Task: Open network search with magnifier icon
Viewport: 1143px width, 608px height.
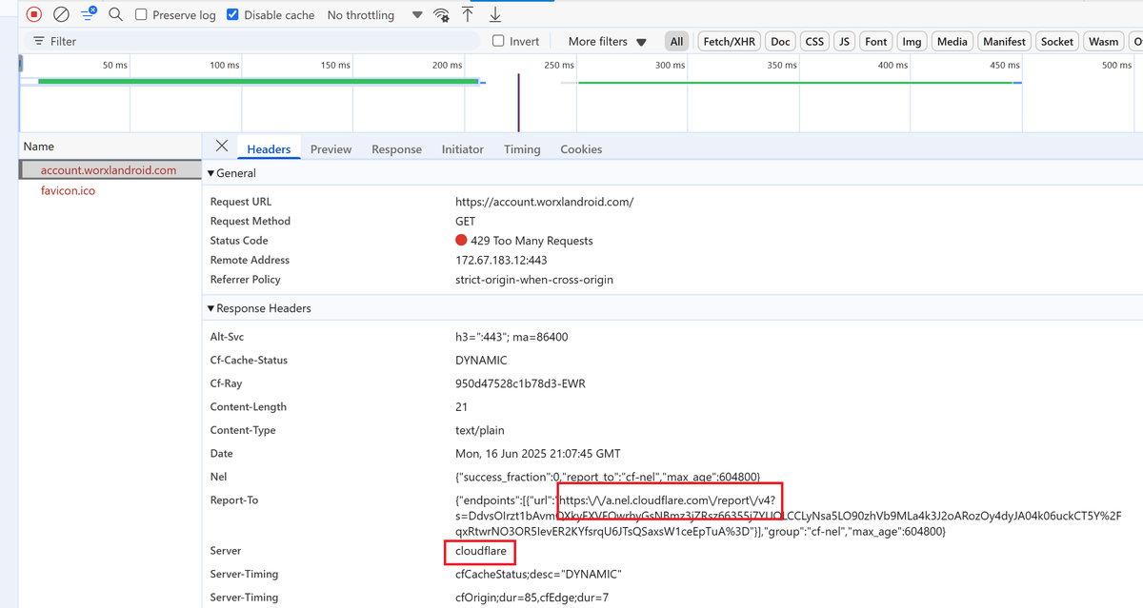Action: [x=115, y=14]
